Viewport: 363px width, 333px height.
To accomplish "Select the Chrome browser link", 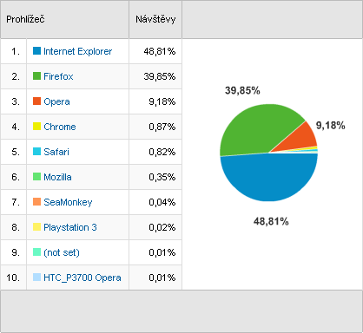I will (x=60, y=127).
